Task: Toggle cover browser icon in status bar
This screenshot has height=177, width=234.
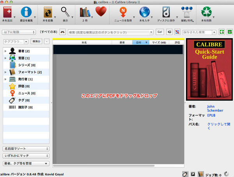Action: (x=193, y=174)
